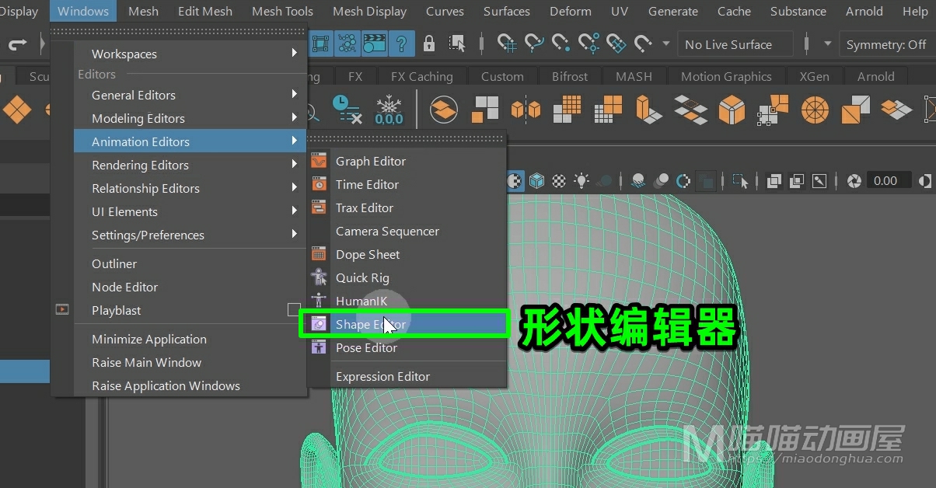Expand the Modeling Editors submenu
This screenshot has width=936, height=488.
[190, 118]
